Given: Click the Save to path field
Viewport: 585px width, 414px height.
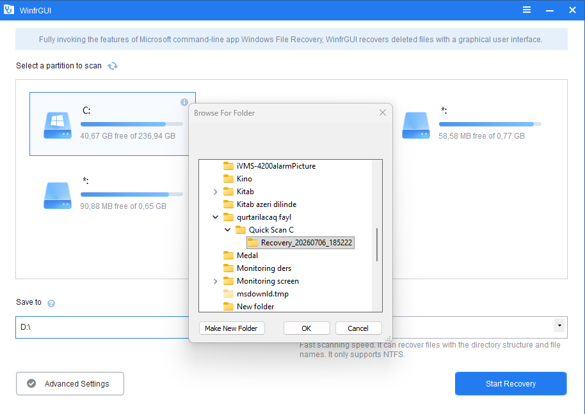Looking at the screenshot, I should 102,327.
